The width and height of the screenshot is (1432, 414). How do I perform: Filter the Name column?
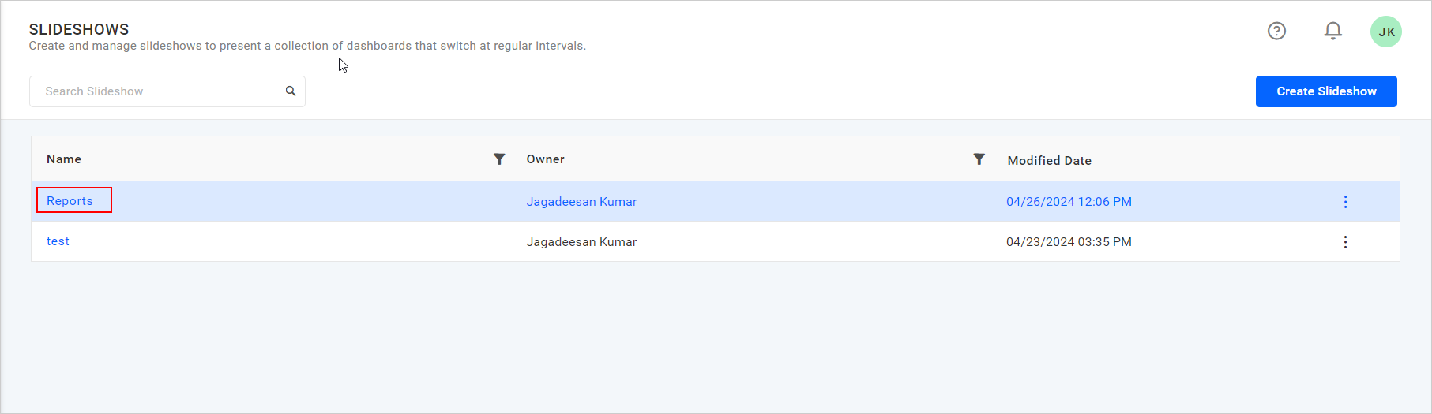pyautogui.click(x=499, y=159)
